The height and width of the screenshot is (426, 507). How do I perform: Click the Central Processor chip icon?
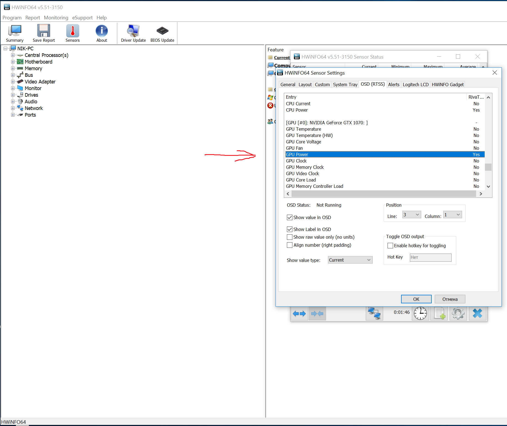click(x=20, y=55)
